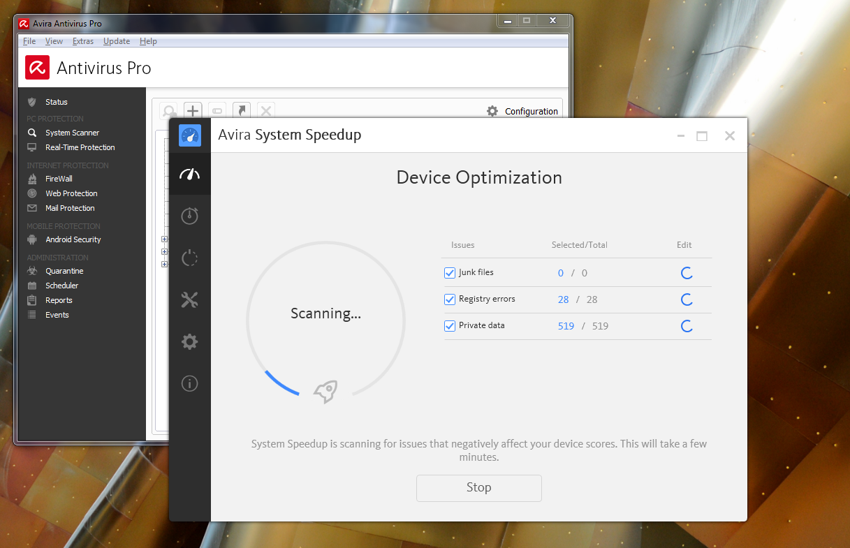Stop the System Speedup scan
This screenshot has height=548, width=850.
click(479, 488)
